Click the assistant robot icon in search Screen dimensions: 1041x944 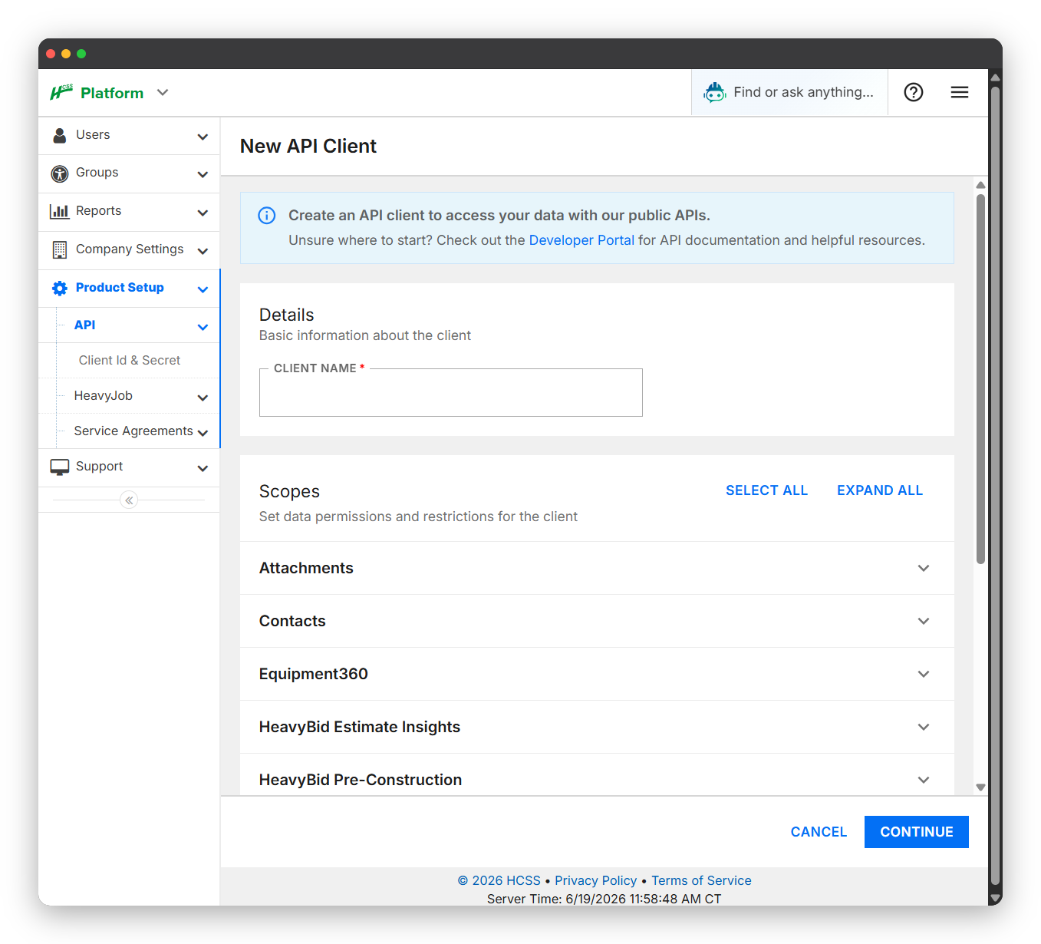(x=715, y=92)
